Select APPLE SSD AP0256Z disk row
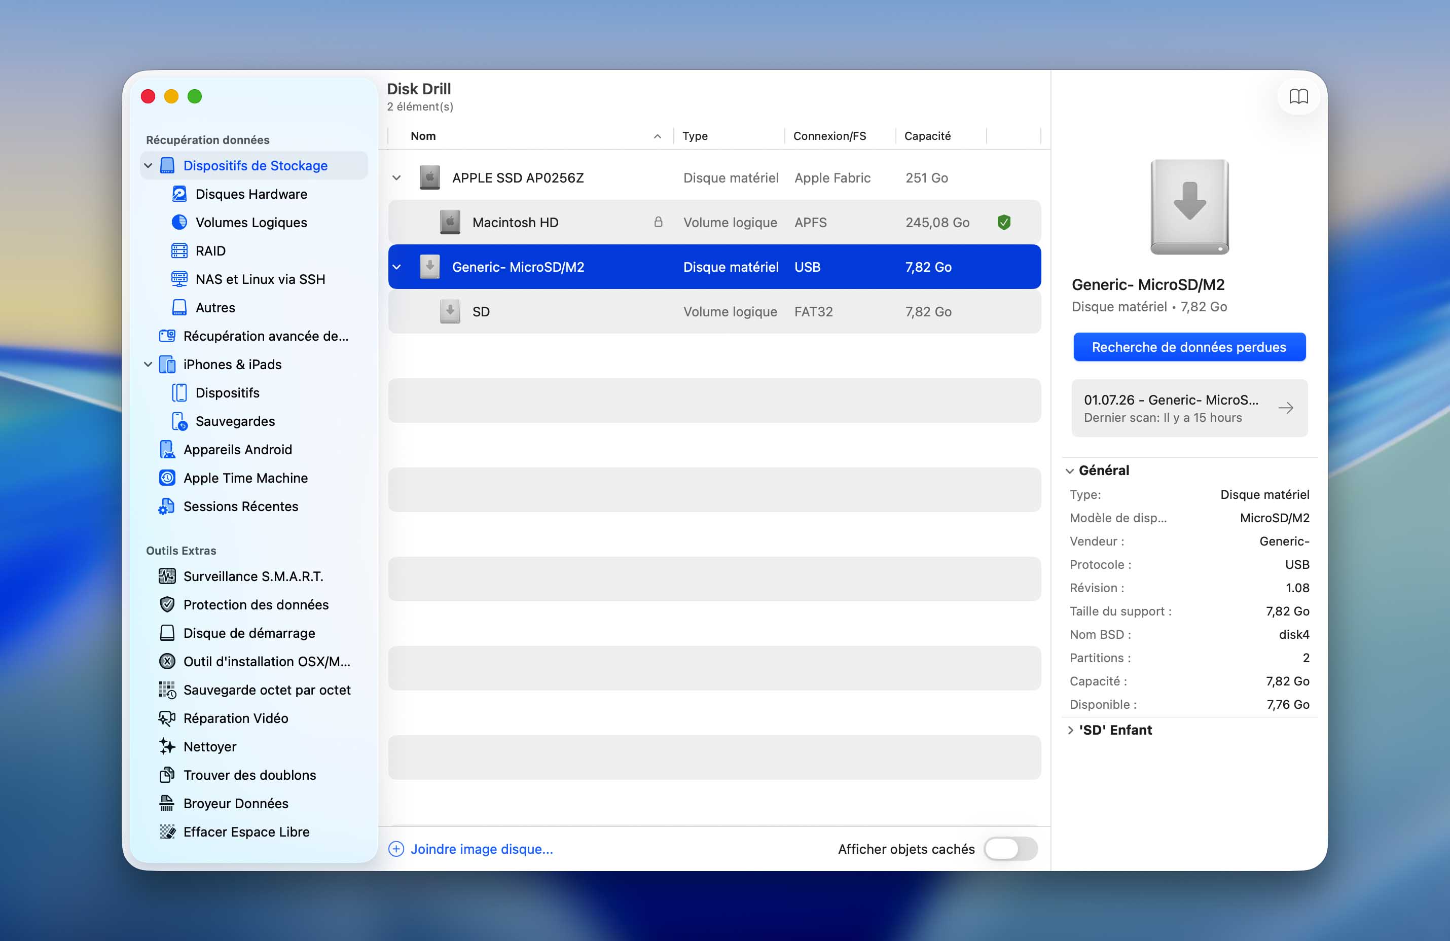The image size is (1450, 941). click(714, 178)
